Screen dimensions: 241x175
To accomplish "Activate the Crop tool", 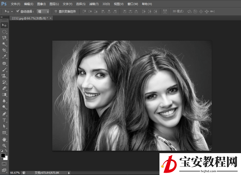I will 4,50.
